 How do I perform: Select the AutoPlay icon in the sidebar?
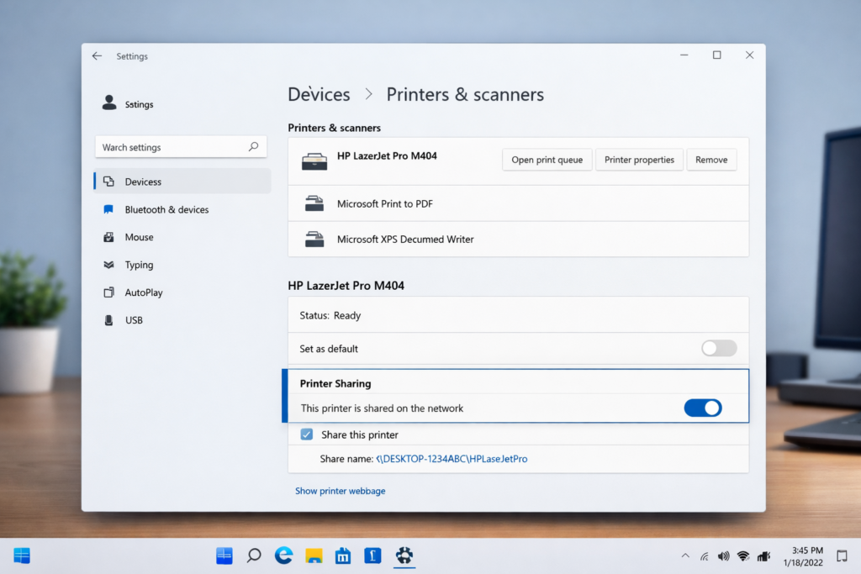click(108, 292)
